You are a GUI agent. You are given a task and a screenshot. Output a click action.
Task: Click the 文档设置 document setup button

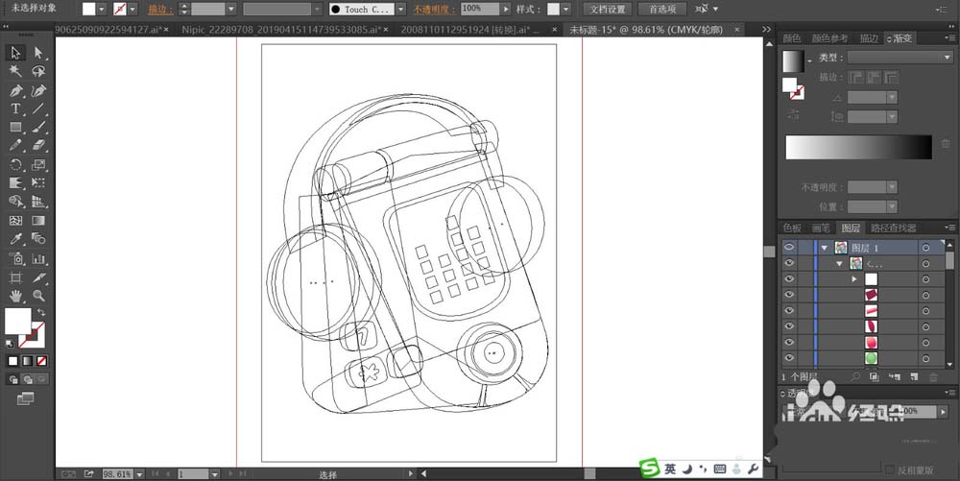[x=608, y=10]
